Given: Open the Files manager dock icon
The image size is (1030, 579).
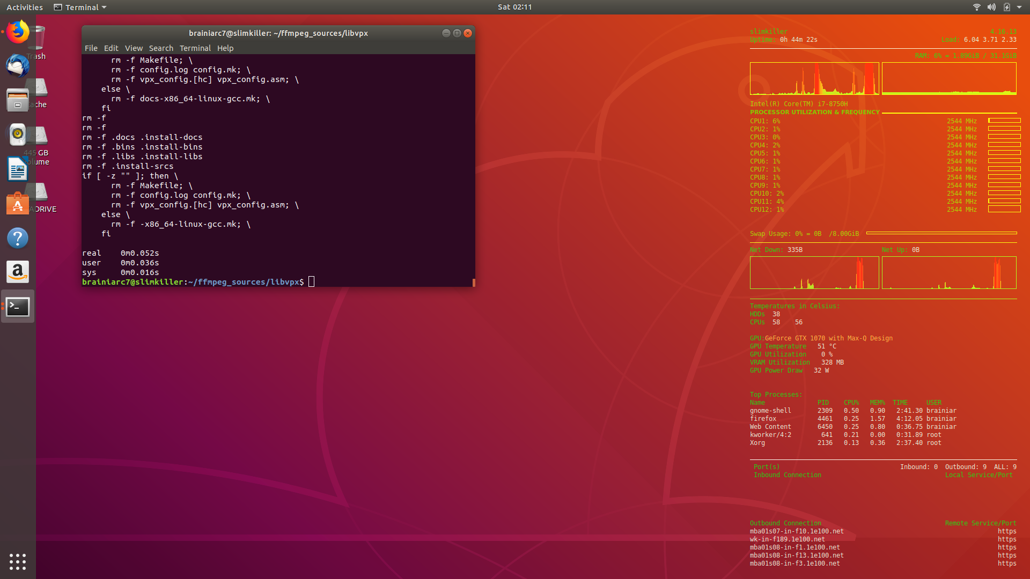Looking at the screenshot, I should 18,100.
